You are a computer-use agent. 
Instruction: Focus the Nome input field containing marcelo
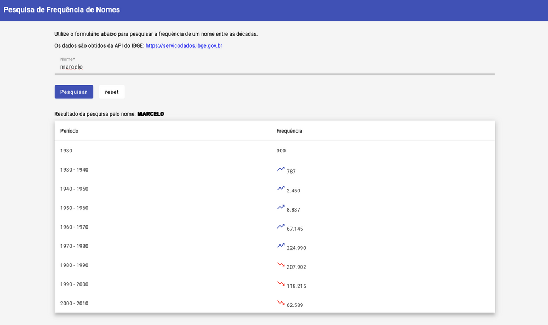point(275,67)
